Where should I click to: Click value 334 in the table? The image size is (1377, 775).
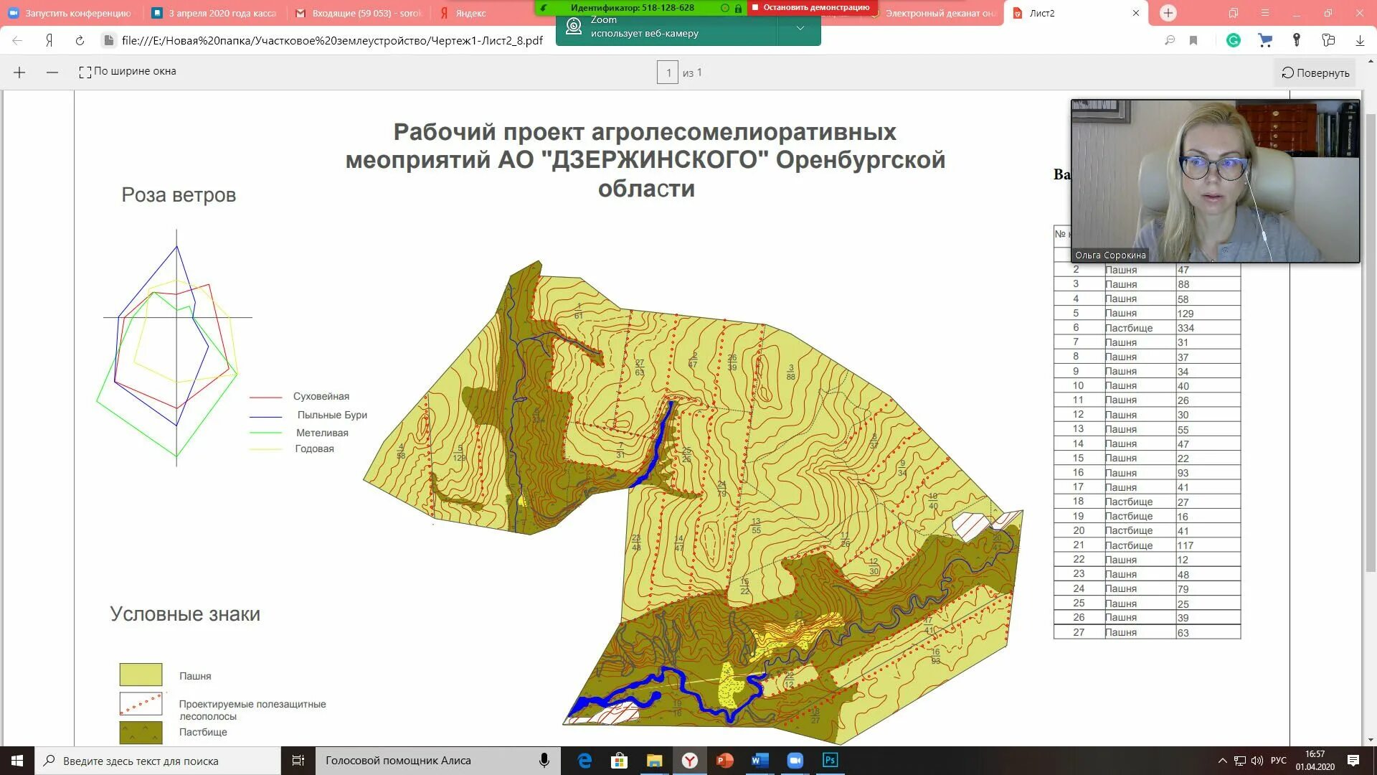point(1186,328)
